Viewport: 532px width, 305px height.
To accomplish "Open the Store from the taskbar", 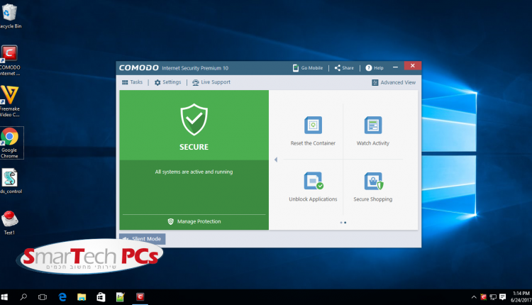I will coord(101,297).
